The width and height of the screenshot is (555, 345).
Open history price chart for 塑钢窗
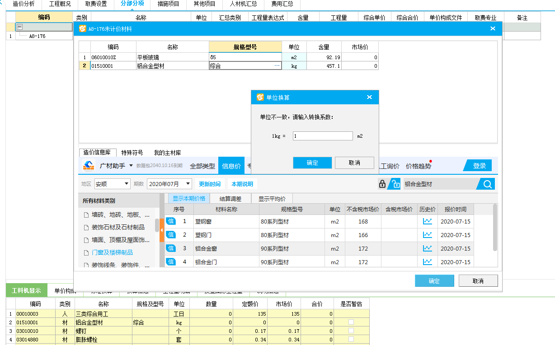coord(427,221)
